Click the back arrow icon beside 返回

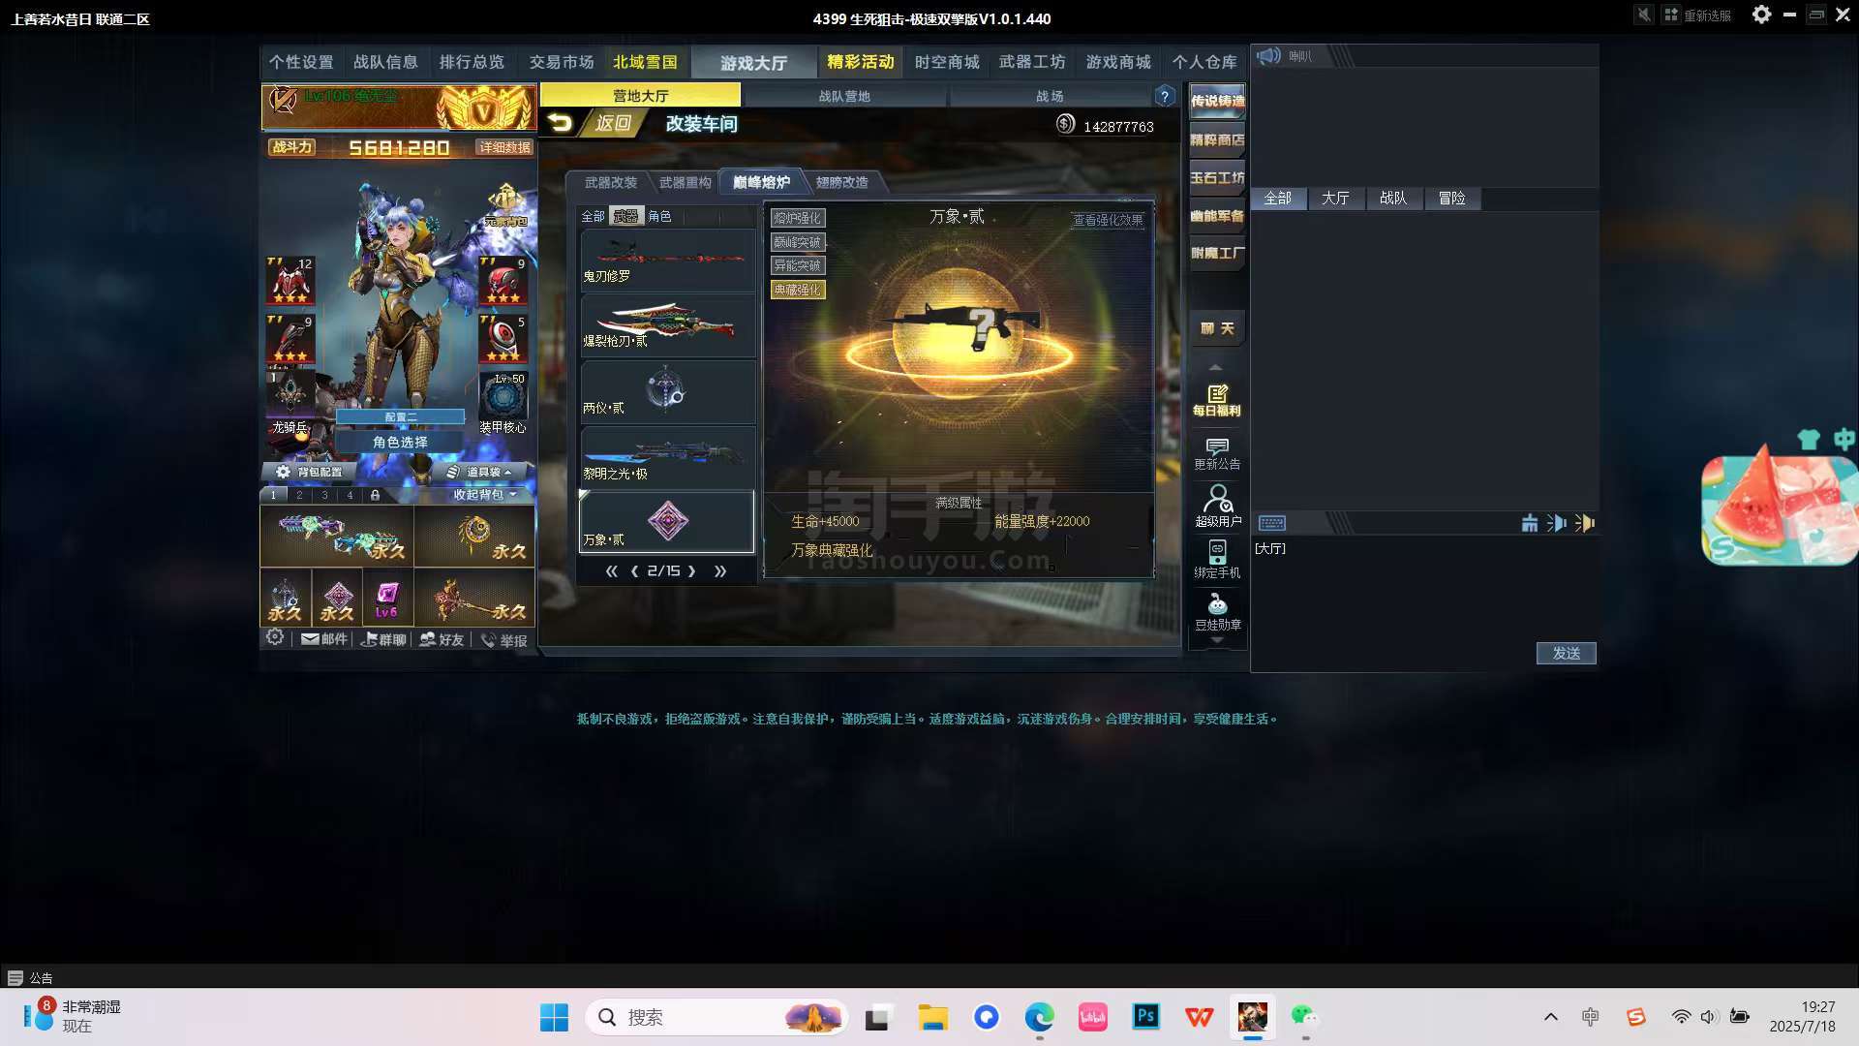pyautogui.click(x=560, y=123)
